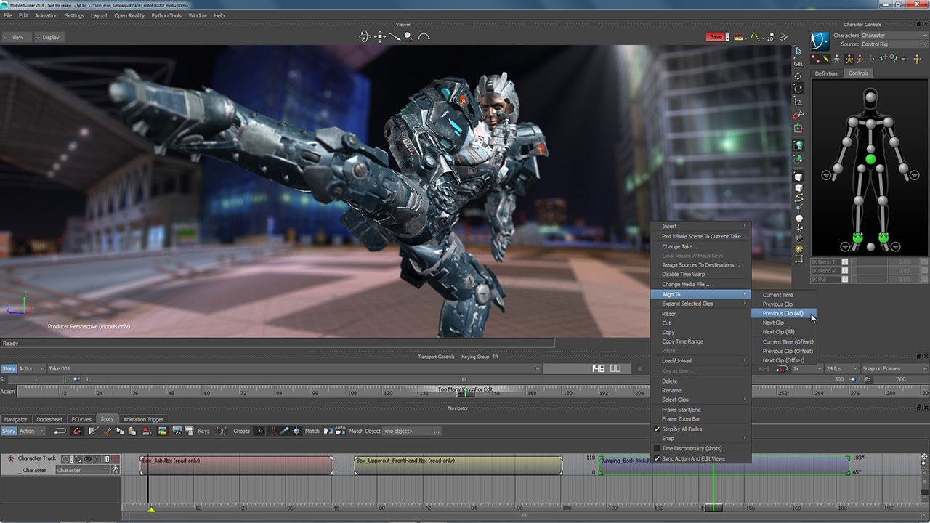
Task: Select the green hips effector
Action: point(870,159)
